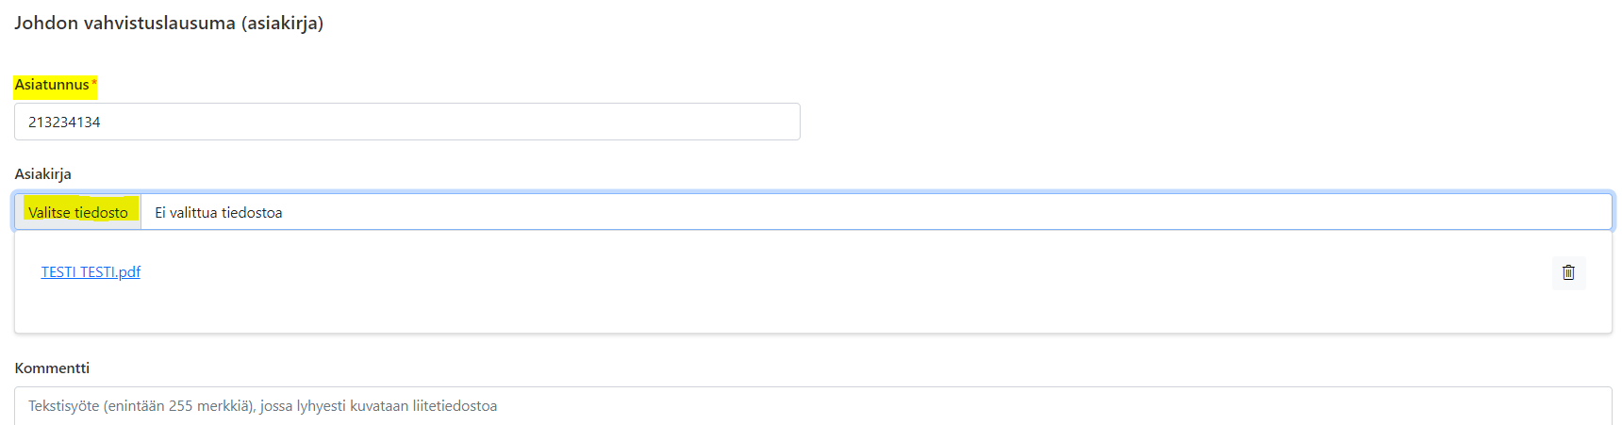Image resolution: width=1622 pixels, height=425 pixels.
Task: Click the Kommentti field label
Action: 52,368
